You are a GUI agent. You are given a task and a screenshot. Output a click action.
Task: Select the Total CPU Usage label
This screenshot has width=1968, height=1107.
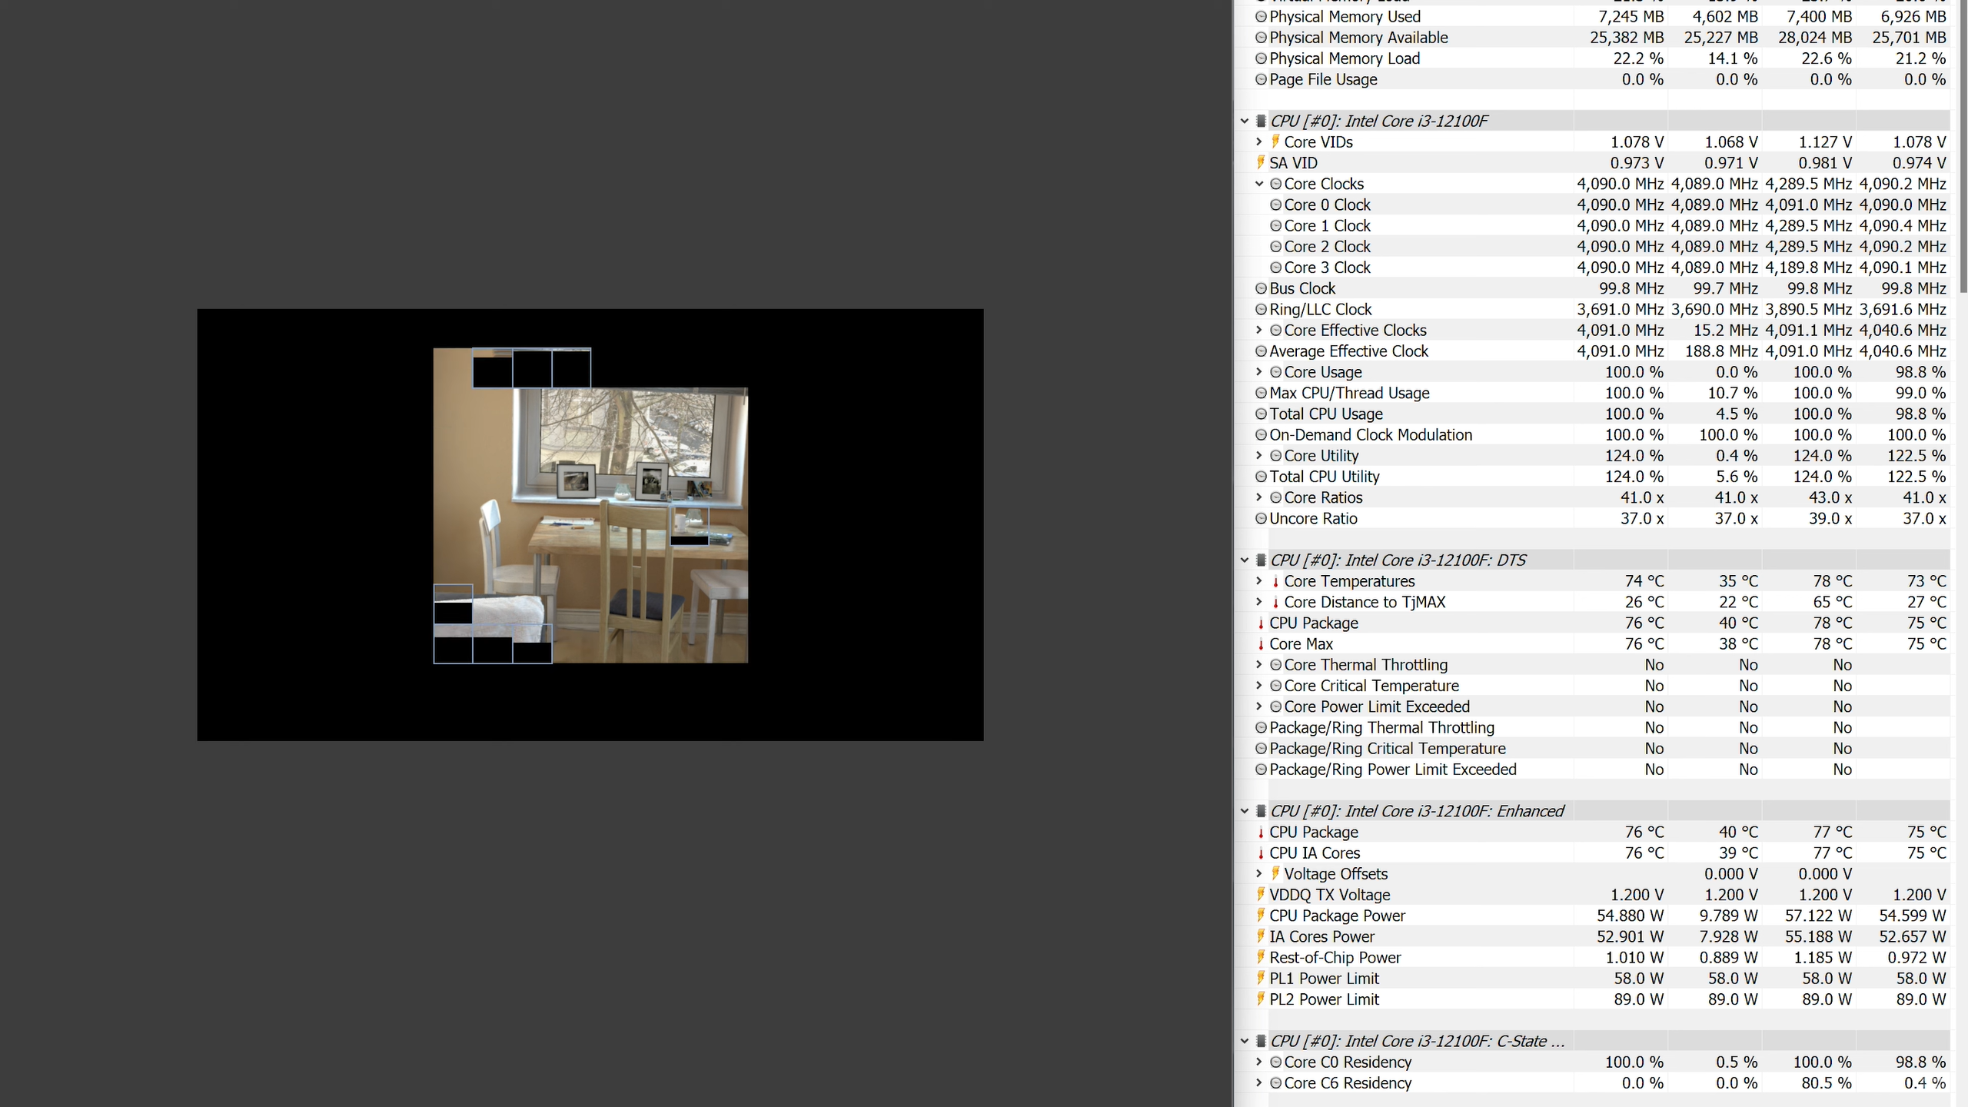click(x=1325, y=414)
